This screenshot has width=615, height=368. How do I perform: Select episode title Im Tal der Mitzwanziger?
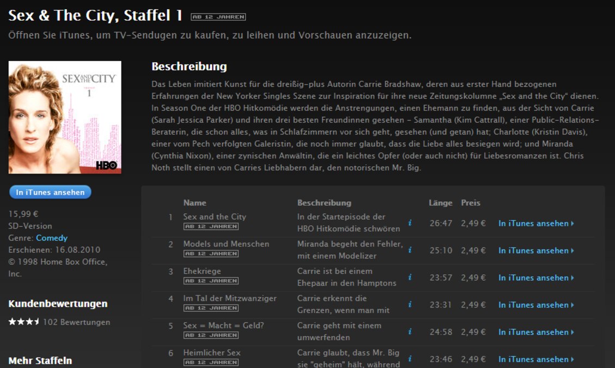pyautogui.click(x=230, y=298)
